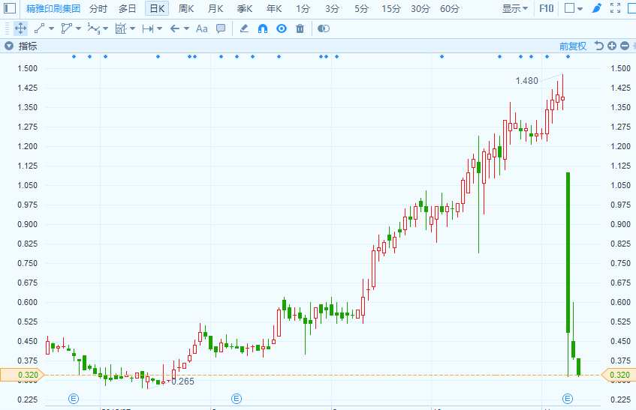Screen dimensions: 636x410
Task: Open the F10 company info button
Action: coord(546,8)
